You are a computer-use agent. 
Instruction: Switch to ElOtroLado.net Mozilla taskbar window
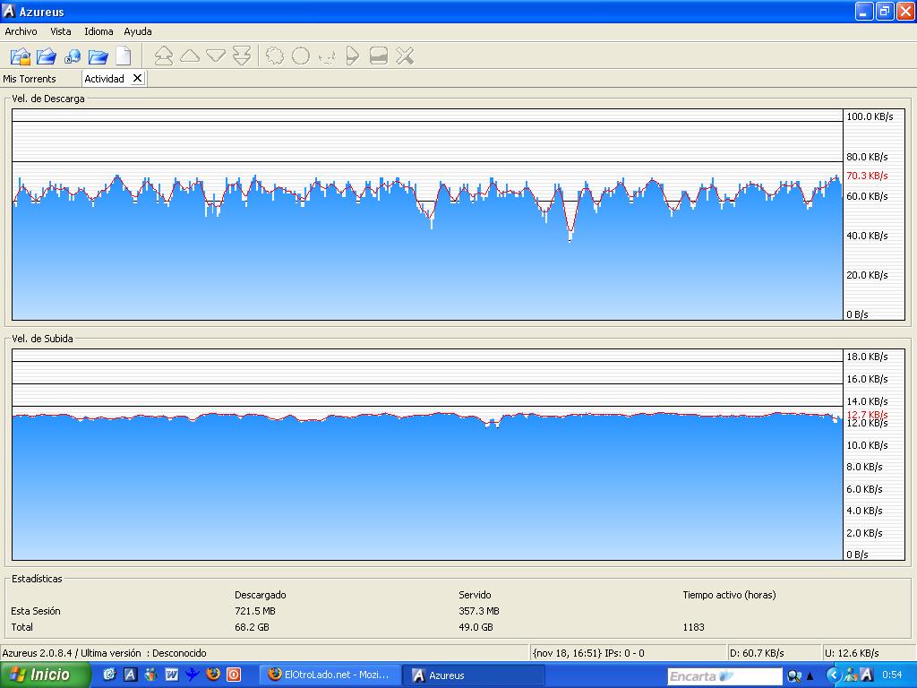click(330, 675)
